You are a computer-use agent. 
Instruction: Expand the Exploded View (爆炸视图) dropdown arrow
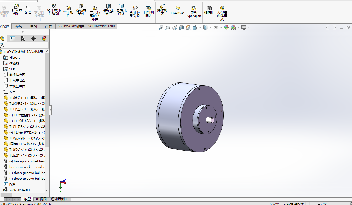click(162, 20)
